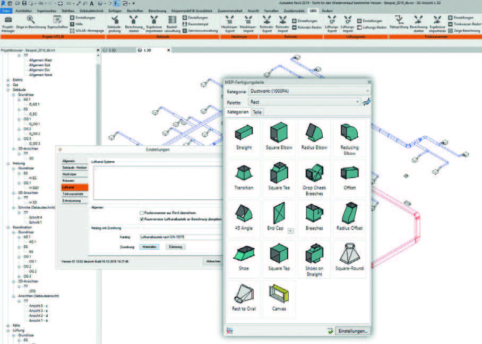
Task: Switch to the S 3D view tab
Action: coord(113,50)
